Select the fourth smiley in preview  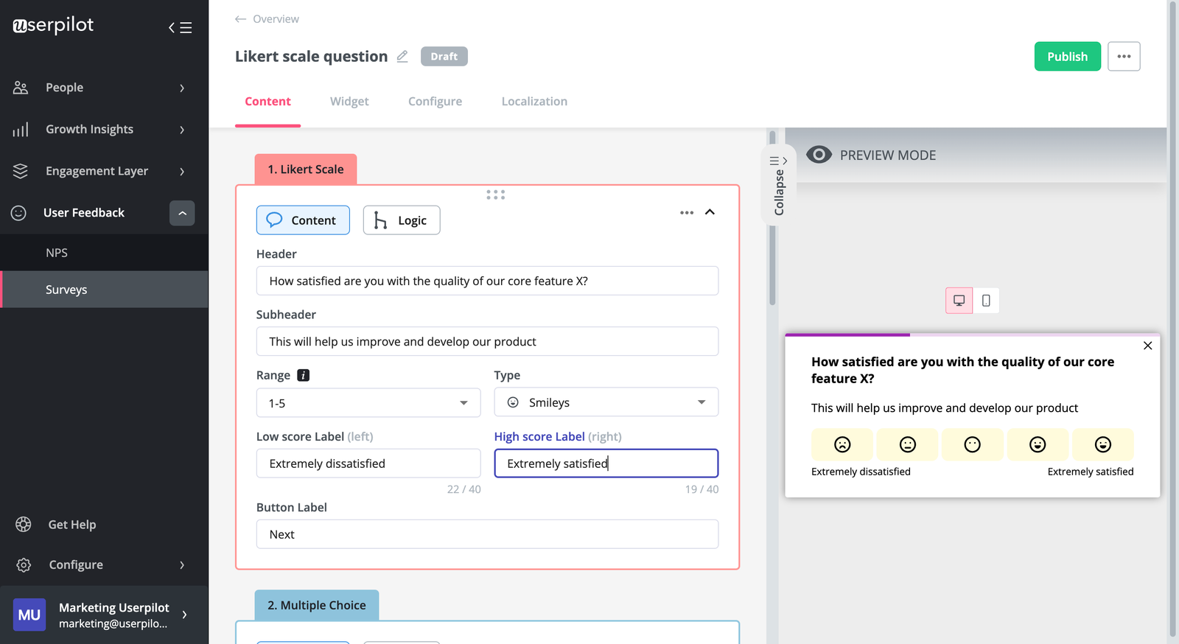pos(1038,444)
